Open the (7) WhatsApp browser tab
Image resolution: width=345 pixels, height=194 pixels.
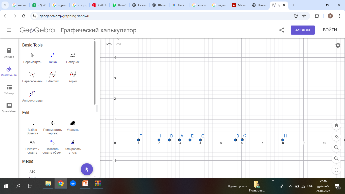[x=40, y=5]
